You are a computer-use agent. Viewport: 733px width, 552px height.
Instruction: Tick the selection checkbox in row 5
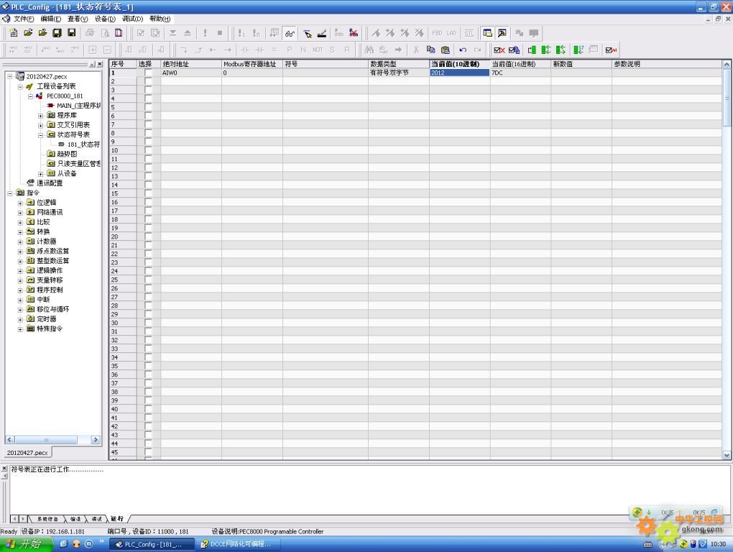tap(148, 107)
